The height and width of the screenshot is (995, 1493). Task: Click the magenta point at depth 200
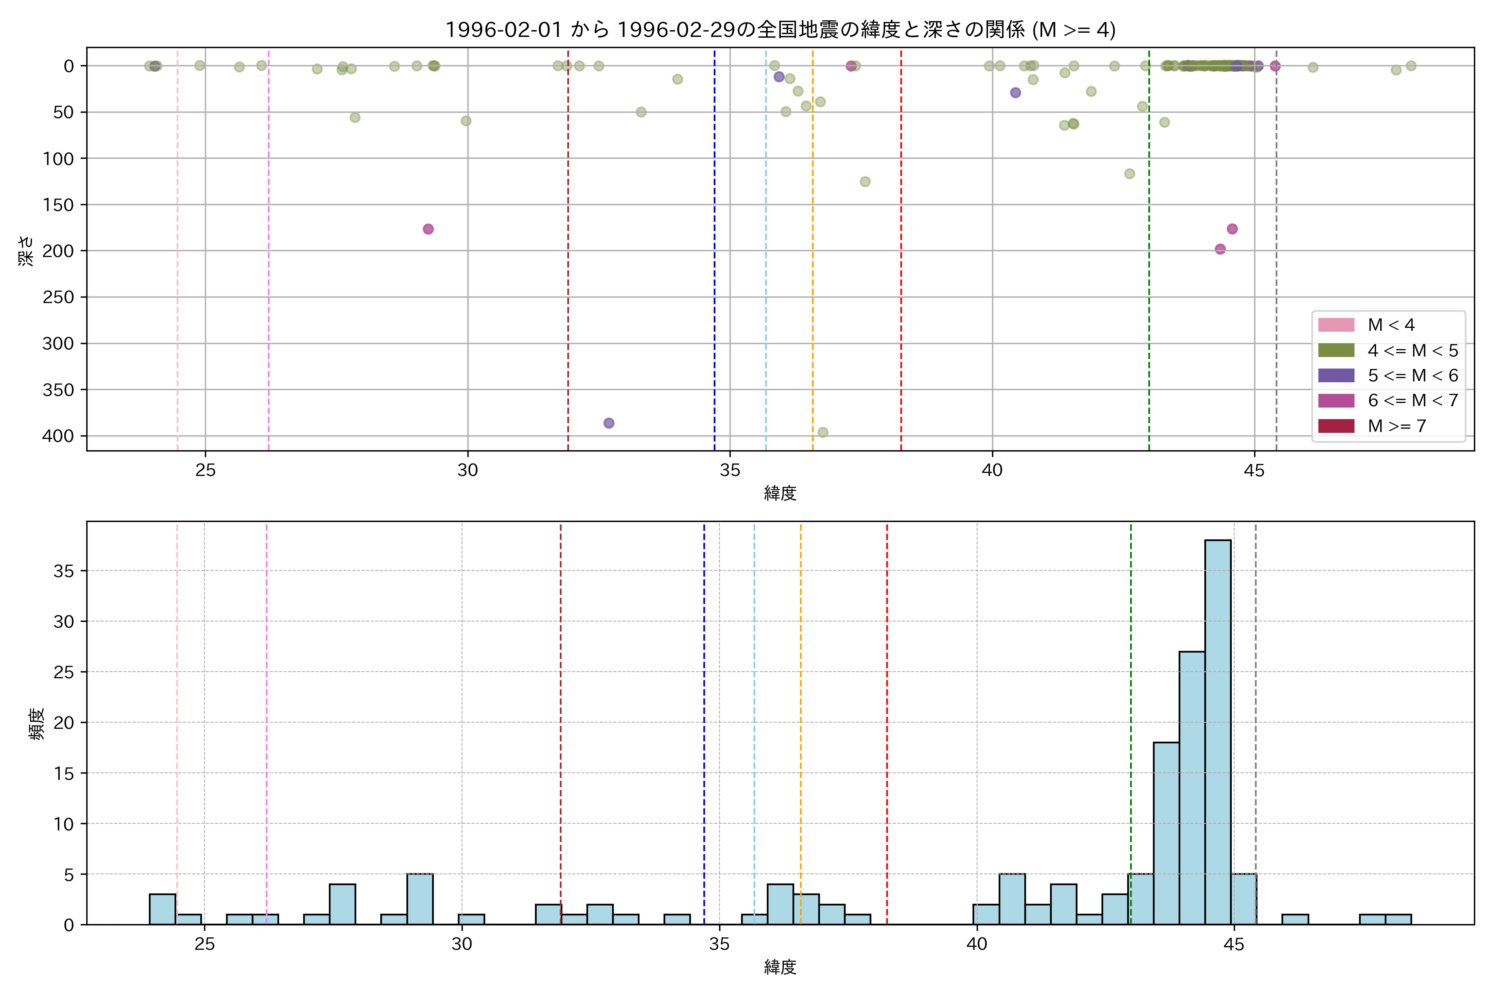1220,250
